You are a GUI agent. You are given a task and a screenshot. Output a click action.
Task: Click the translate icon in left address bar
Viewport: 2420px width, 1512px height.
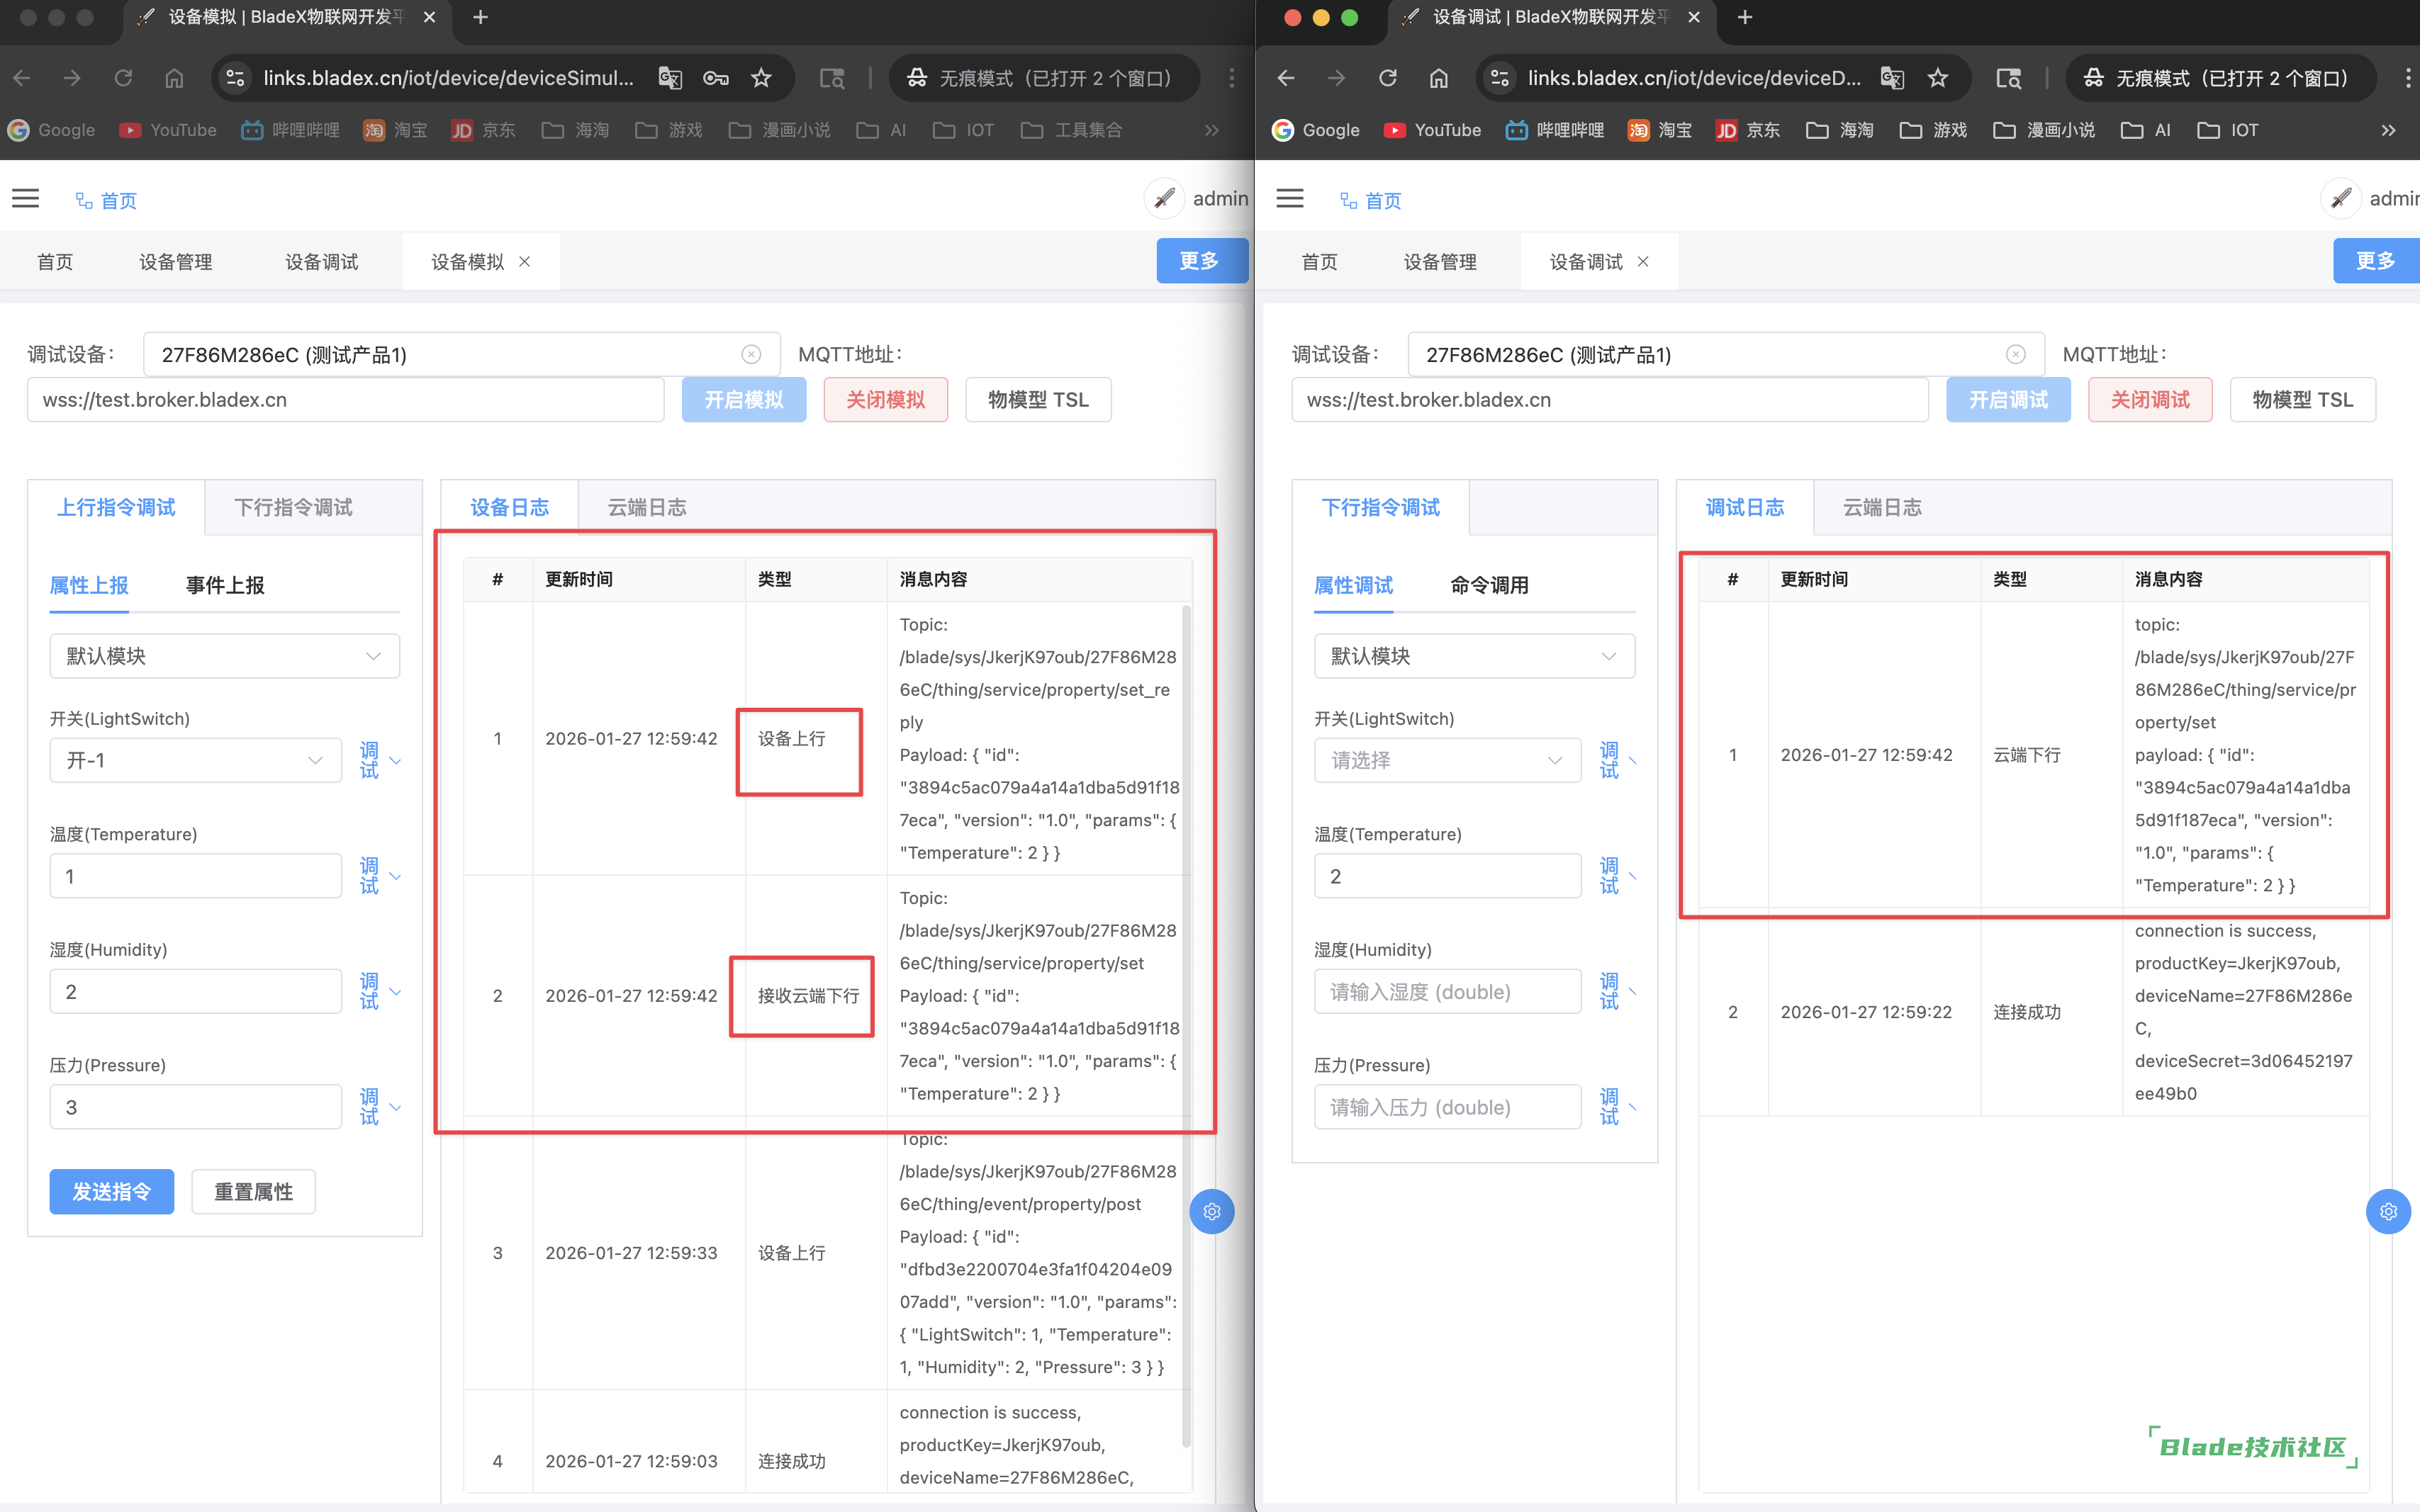[669, 78]
